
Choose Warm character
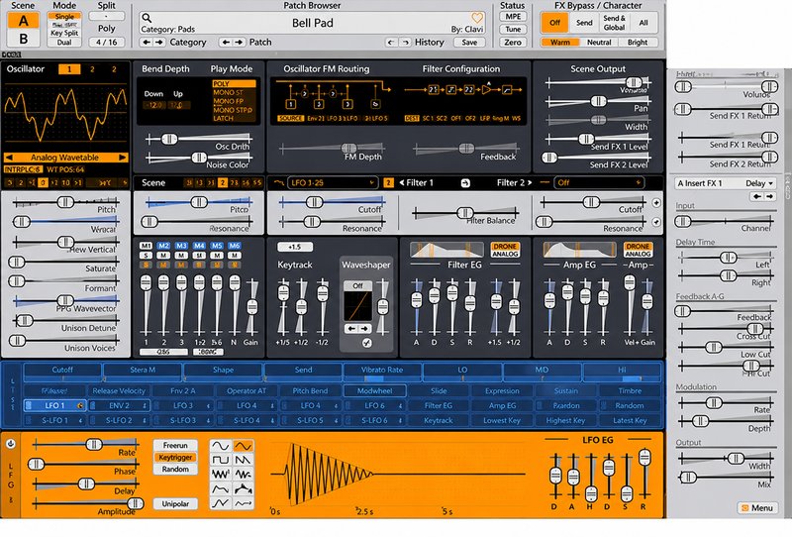pyautogui.click(x=559, y=43)
